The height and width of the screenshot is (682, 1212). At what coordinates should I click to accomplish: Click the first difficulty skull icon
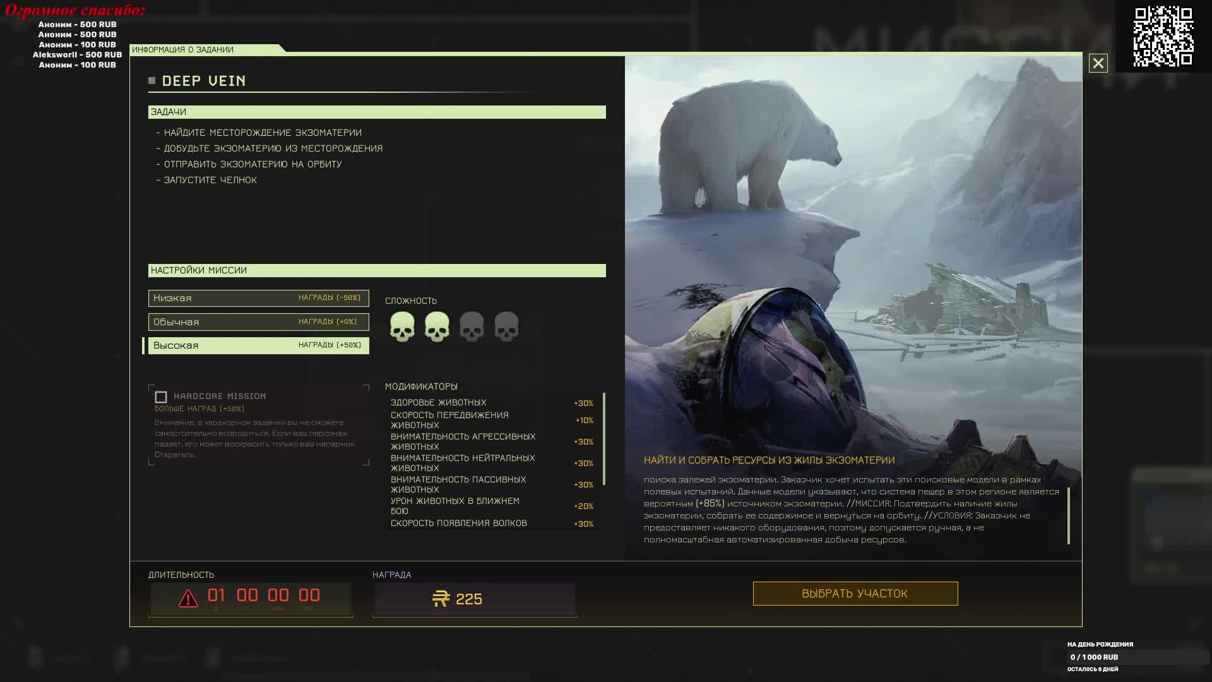402,326
